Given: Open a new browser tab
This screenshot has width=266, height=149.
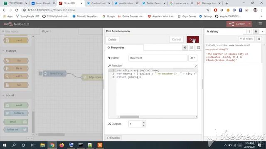Looking at the screenshot, I should click(227, 3).
